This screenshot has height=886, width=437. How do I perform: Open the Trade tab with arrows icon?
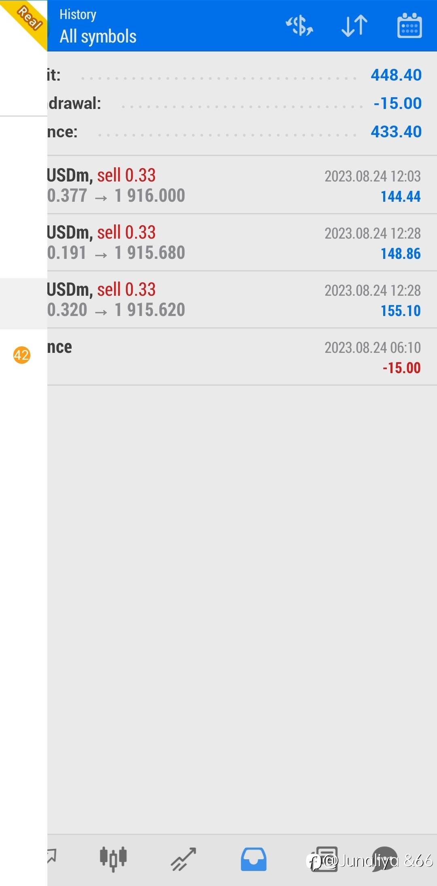coord(183,859)
